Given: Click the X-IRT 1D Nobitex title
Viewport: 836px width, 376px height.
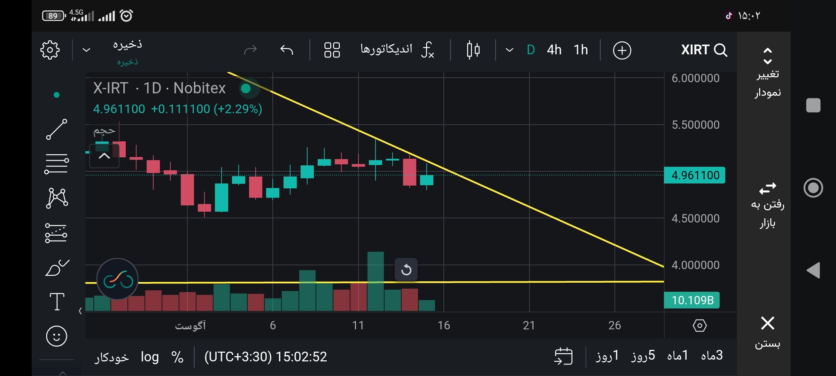Looking at the screenshot, I should click(x=160, y=88).
